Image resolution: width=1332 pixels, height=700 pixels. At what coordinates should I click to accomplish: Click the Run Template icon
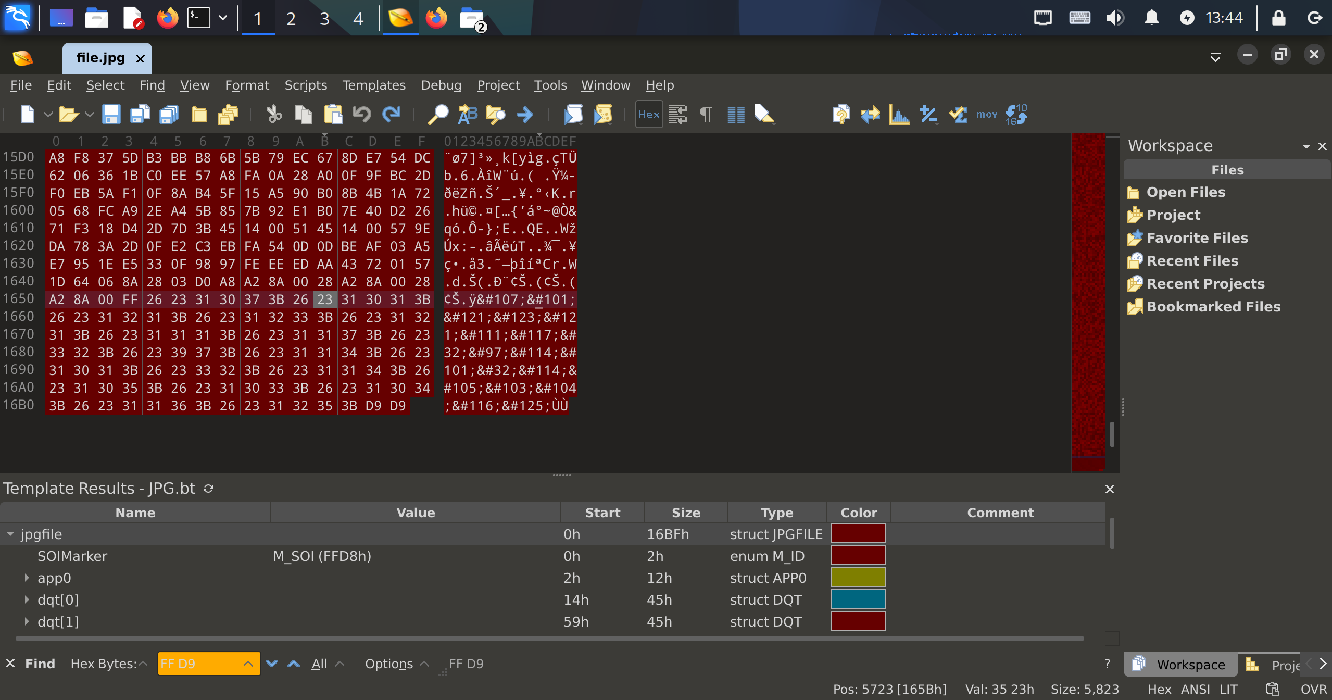point(602,114)
